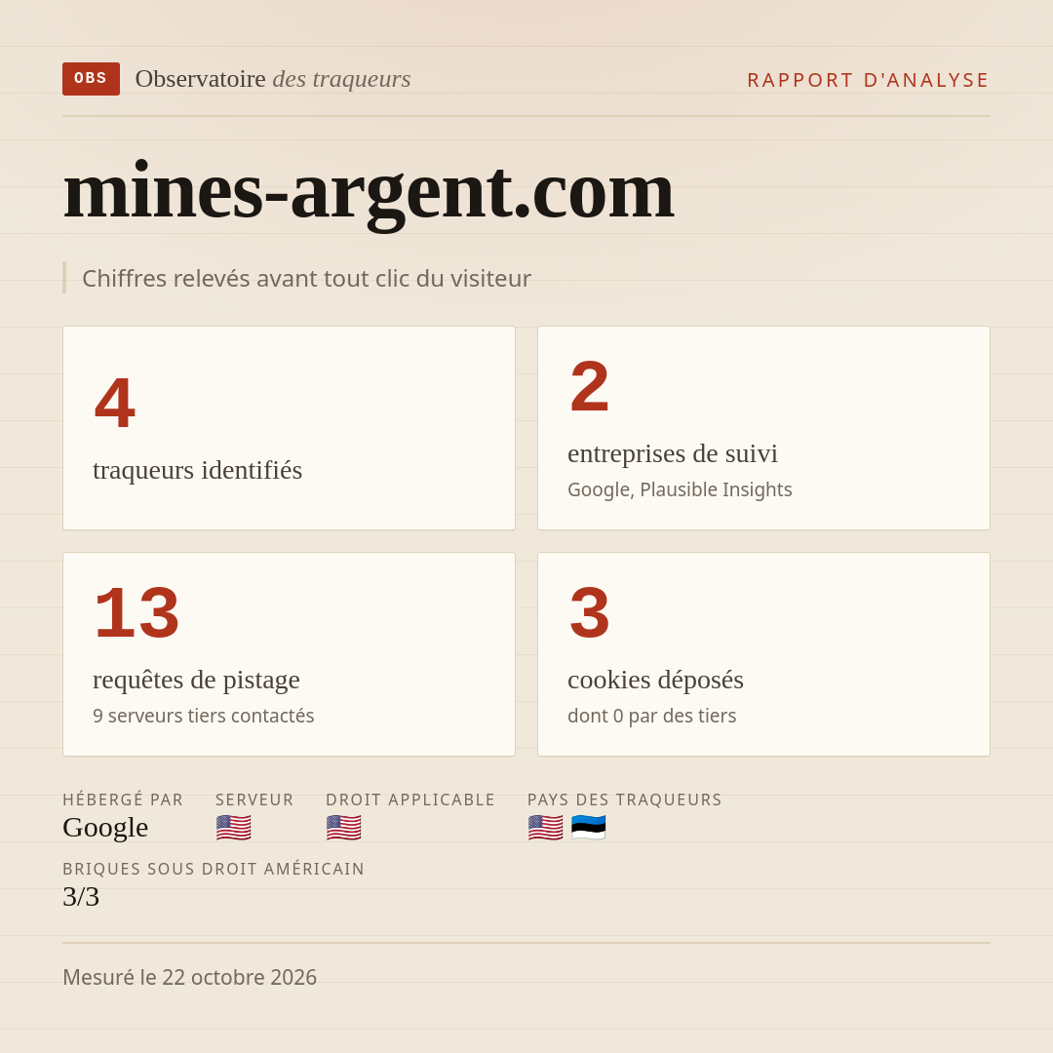This screenshot has height=1053, width=1053.
Task: Click the number 3 in cookies card
Action: [590, 613]
